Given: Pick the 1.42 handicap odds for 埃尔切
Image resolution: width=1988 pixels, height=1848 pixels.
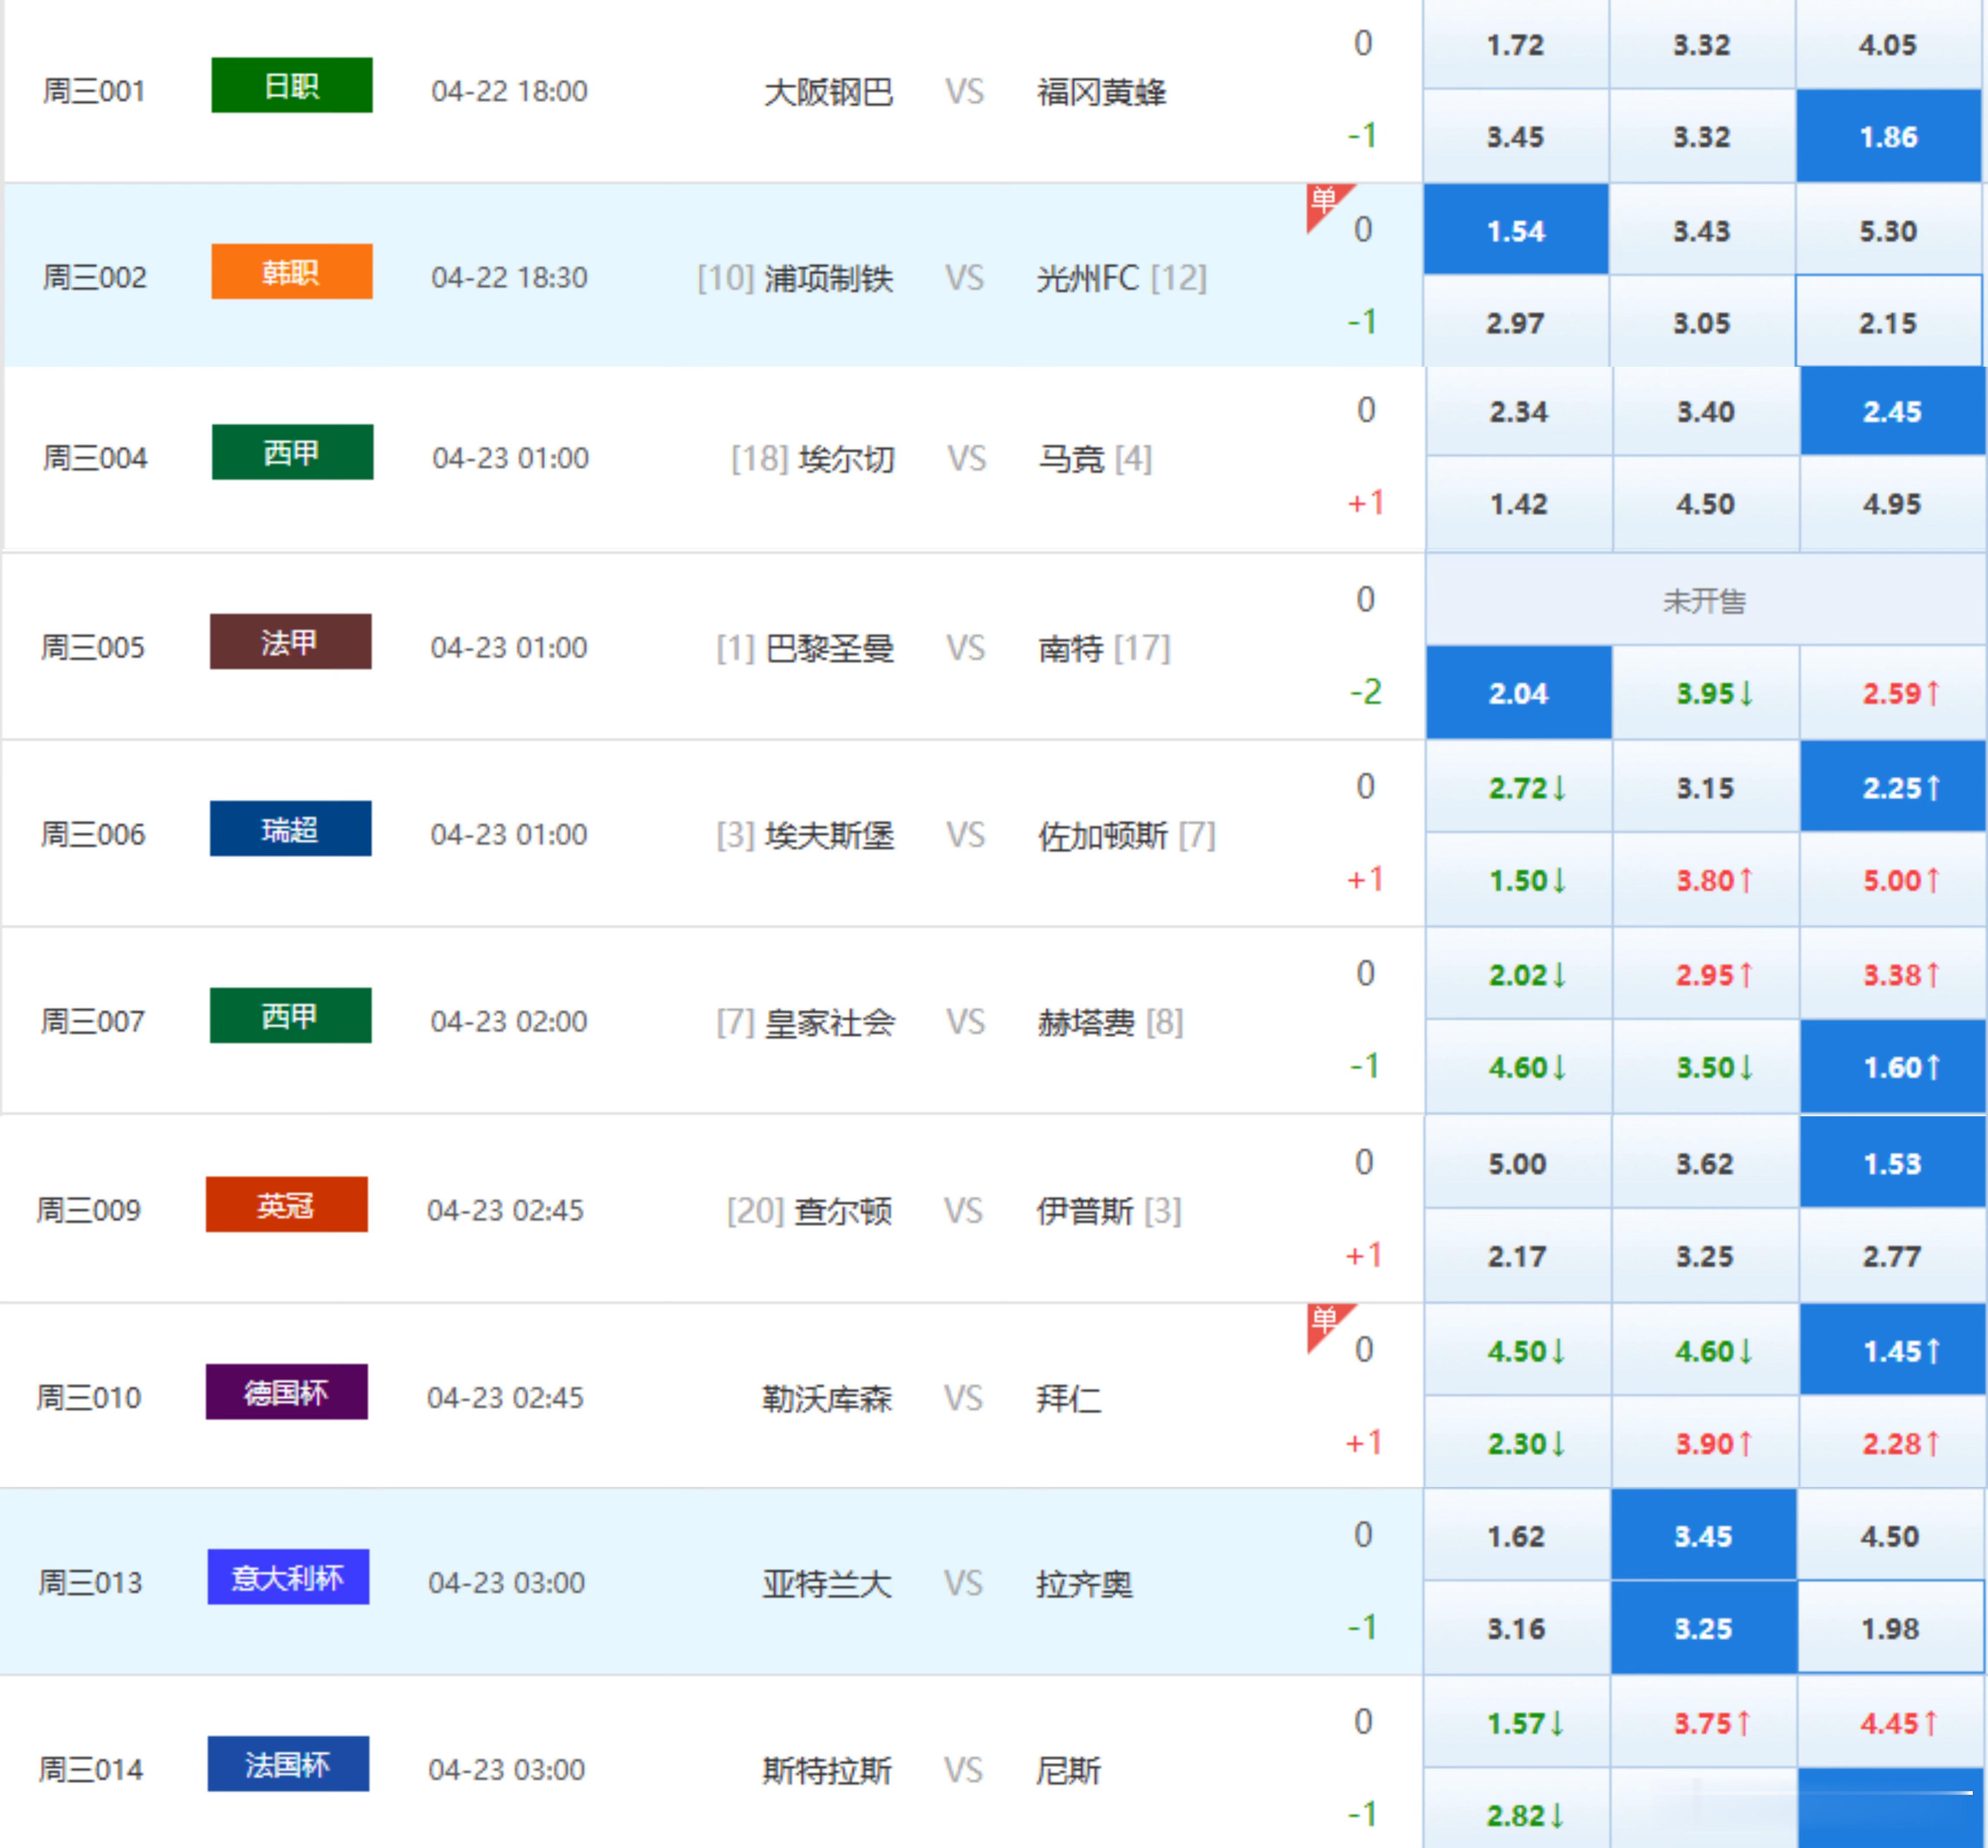Looking at the screenshot, I should (x=1518, y=504).
